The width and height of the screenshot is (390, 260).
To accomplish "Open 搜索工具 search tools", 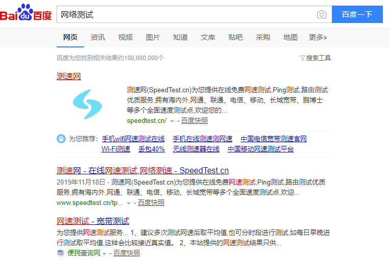I will 316,58.
